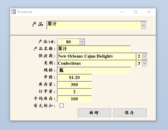Image resolution: width=168 pixels, height=130 pixels.
Task: Maximize the Products window
Action: click(x=135, y=12)
